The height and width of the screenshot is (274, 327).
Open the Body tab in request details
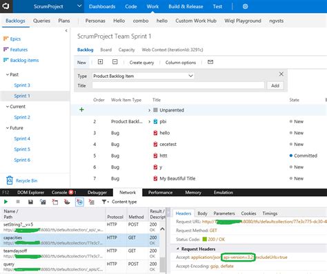(x=202, y=213)
